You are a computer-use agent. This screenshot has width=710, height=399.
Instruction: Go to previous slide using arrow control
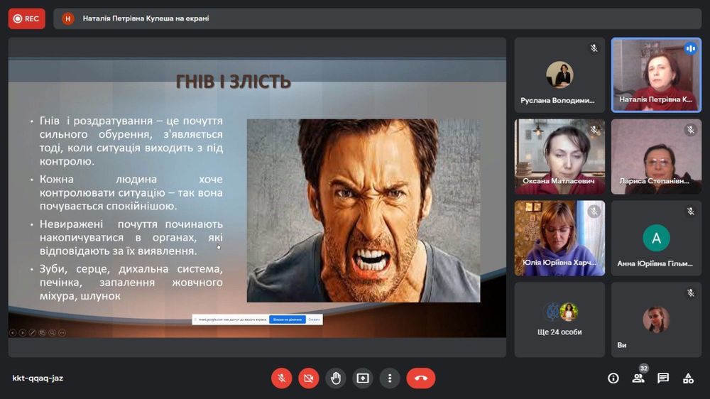[x=13, y=332]
